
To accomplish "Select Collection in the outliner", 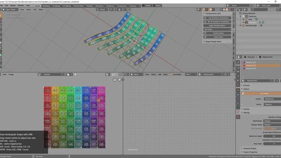I will (252, 16).
